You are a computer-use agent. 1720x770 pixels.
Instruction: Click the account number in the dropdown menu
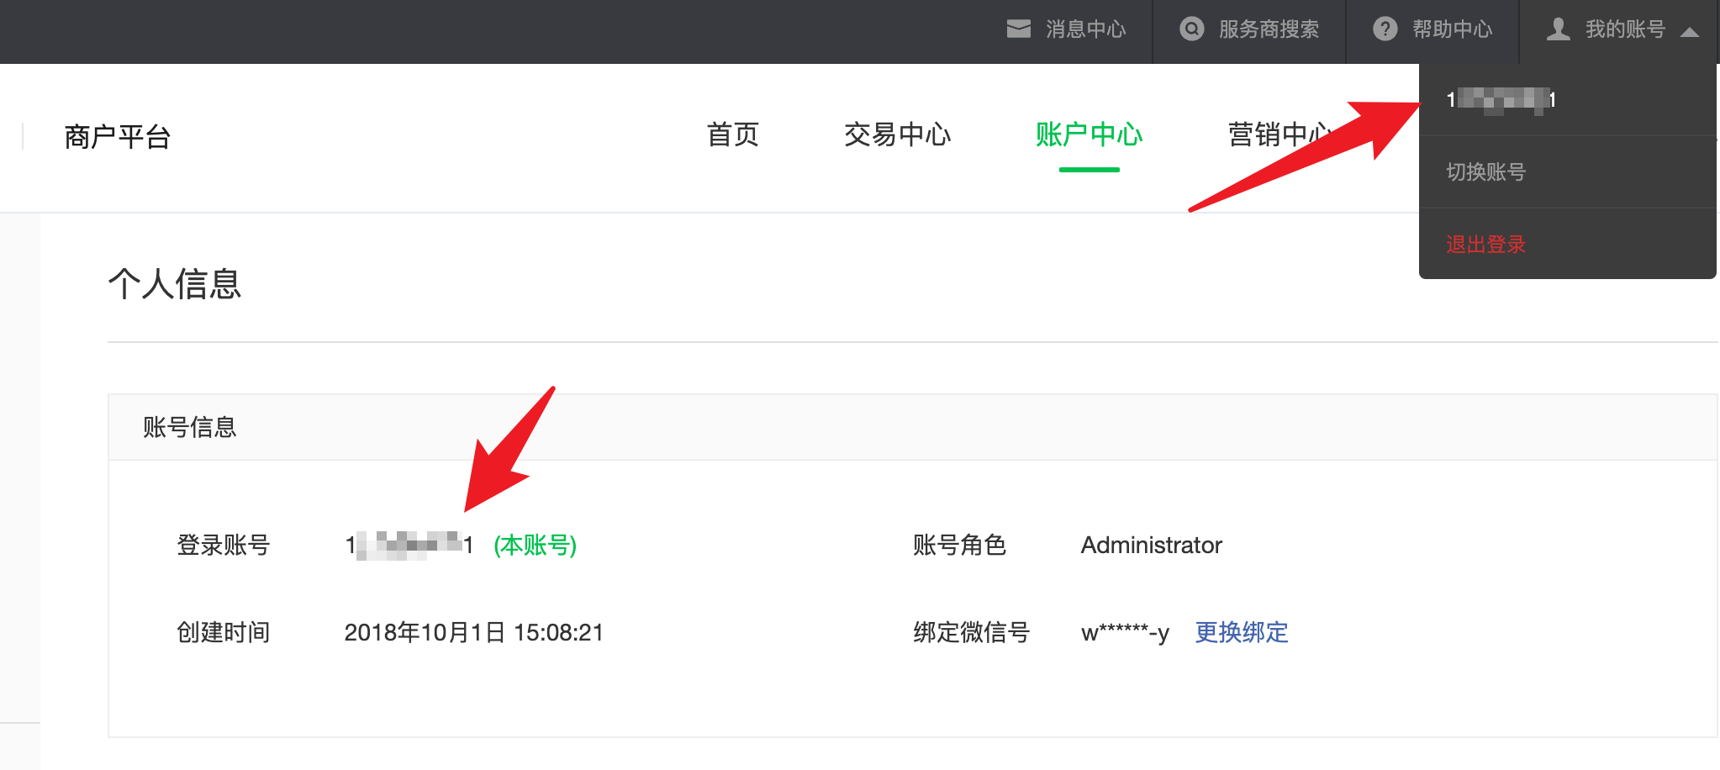(x=1501, y=100)
